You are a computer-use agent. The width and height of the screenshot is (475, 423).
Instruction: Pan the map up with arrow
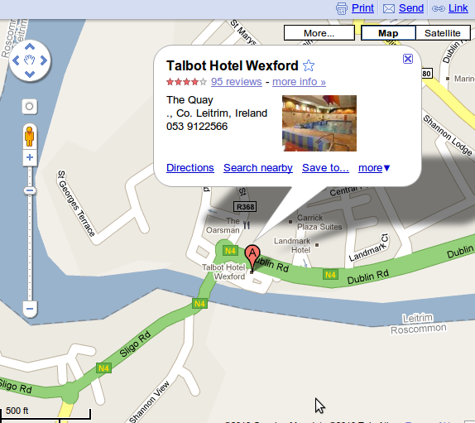pos(30,46)
